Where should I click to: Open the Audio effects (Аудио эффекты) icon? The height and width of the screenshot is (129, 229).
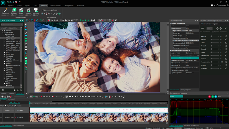[x=29, y=10]
